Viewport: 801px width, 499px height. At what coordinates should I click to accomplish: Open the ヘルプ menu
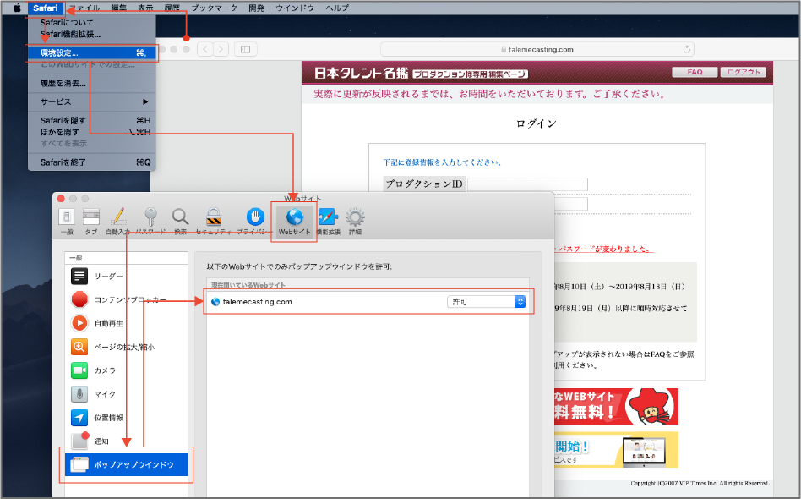click(x=337, y=8)
